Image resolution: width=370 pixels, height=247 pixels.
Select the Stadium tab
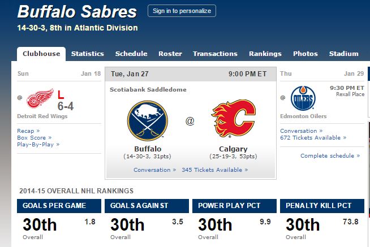[x=344, y=54]
